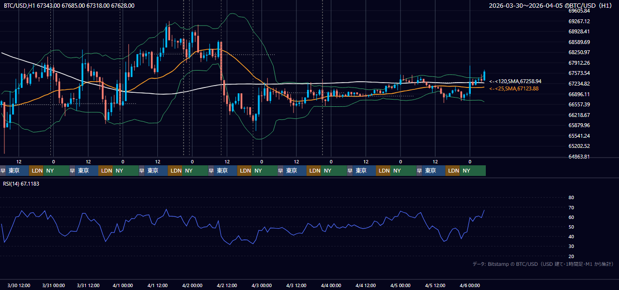Click price axis label 66218.67

click(579, 115)
